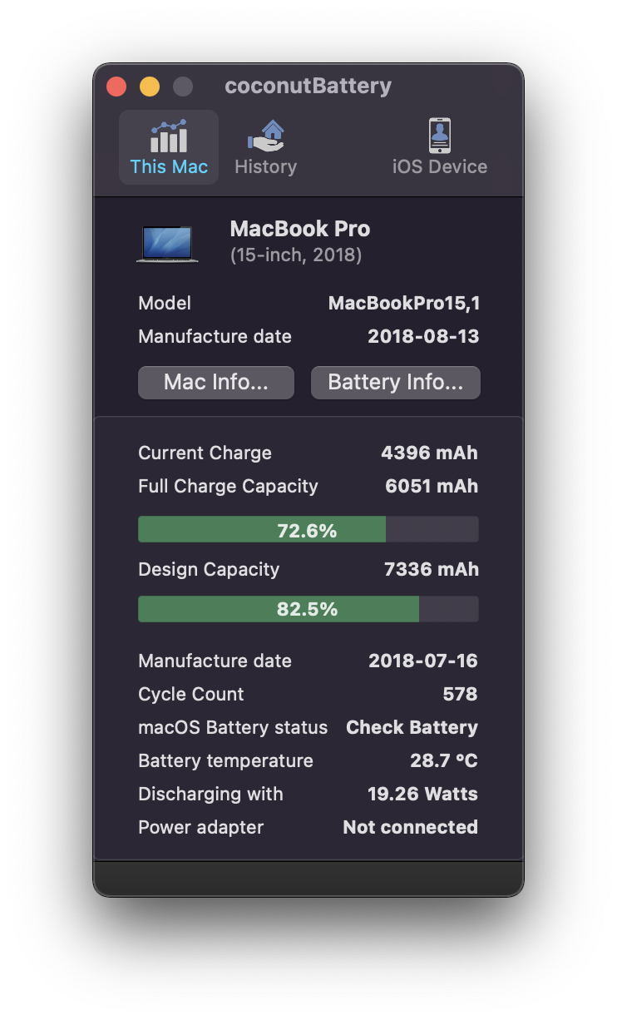Open the Battery Info dialog
The image size is (617, 1020).
(395, 383)
